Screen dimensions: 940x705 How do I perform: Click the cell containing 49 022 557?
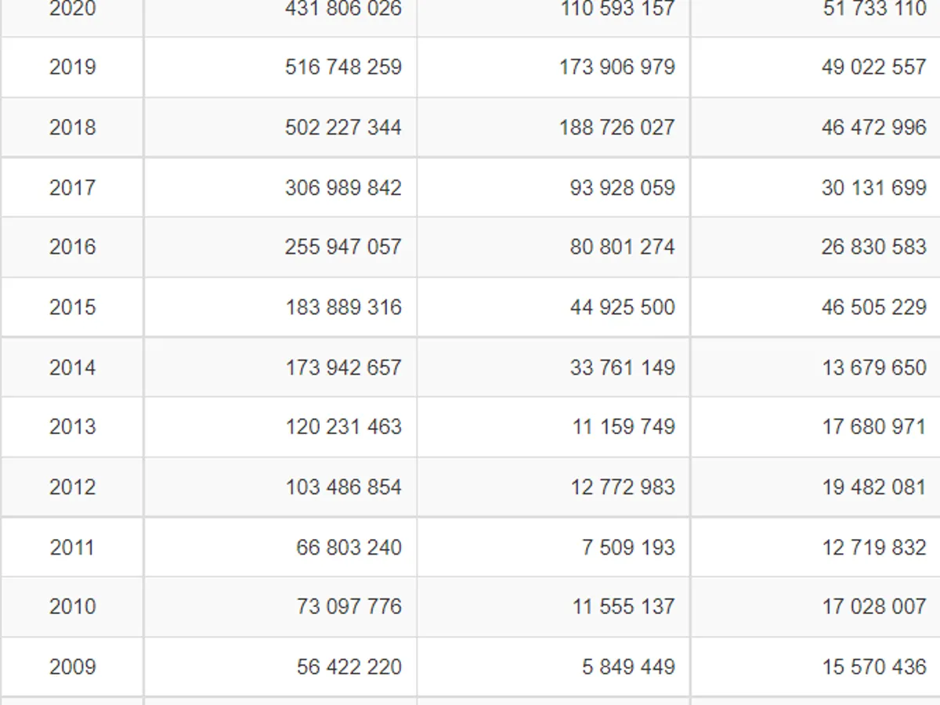pyautogui.click(x=873, y=67)
